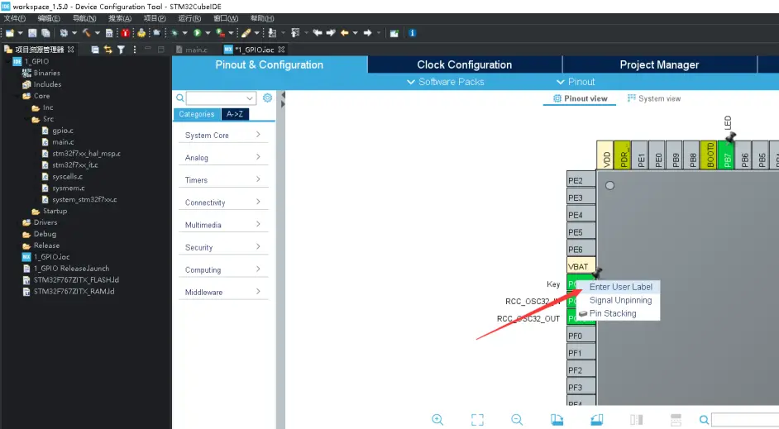Open the Clock Configuration tab
Image resolution: width=779 pixels, height=429 pixels.
pyautogui.click(x=465, y=64)
